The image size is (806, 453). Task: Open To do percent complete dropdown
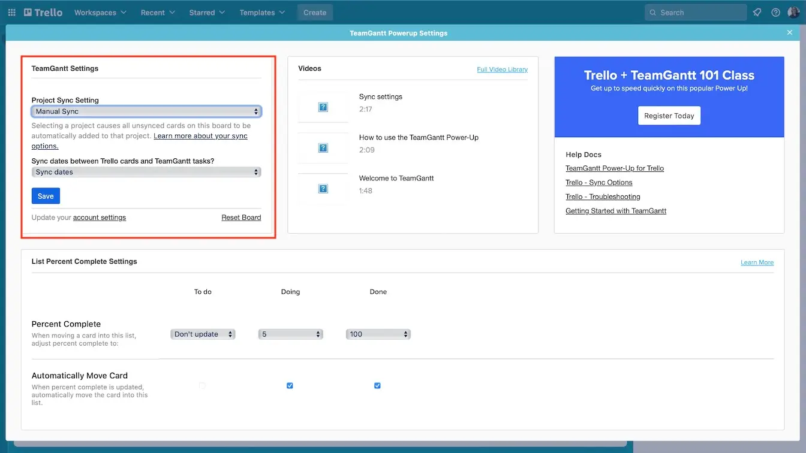(x=203, y=334)
